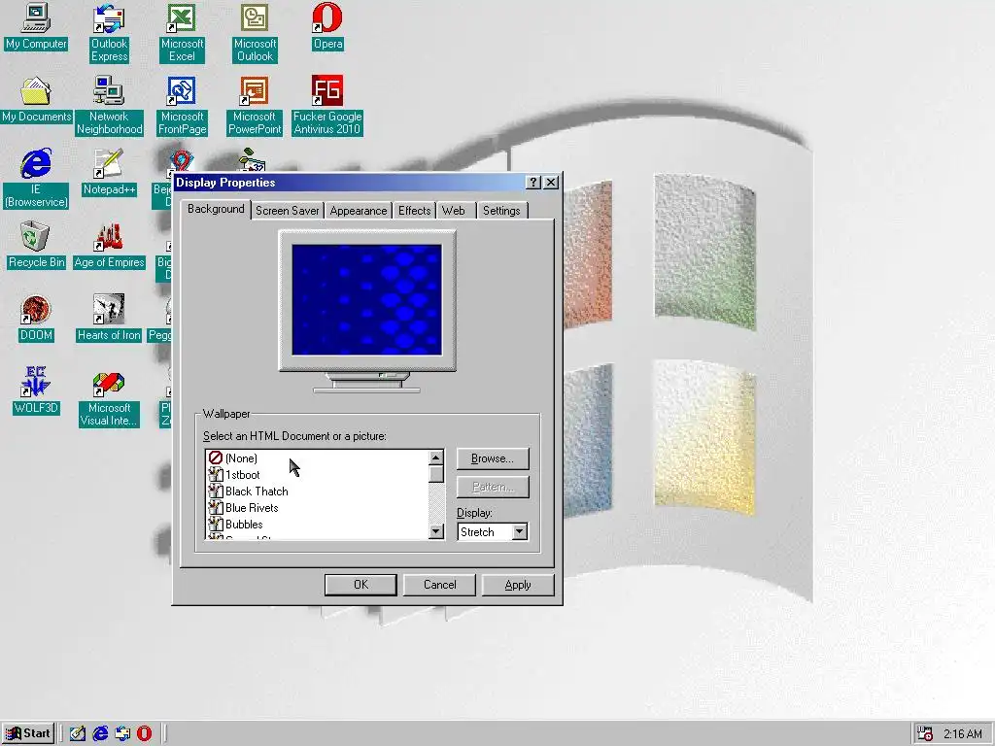Switch to the Background tab
This screenshot has width=995, height=746.
pyautogui.click(x=216, y=209)
